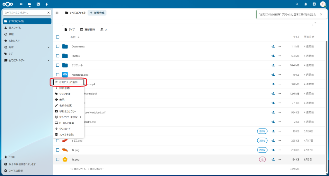Toggle the select-all files checkbox
Screen dimensions: 329x176
58,37
